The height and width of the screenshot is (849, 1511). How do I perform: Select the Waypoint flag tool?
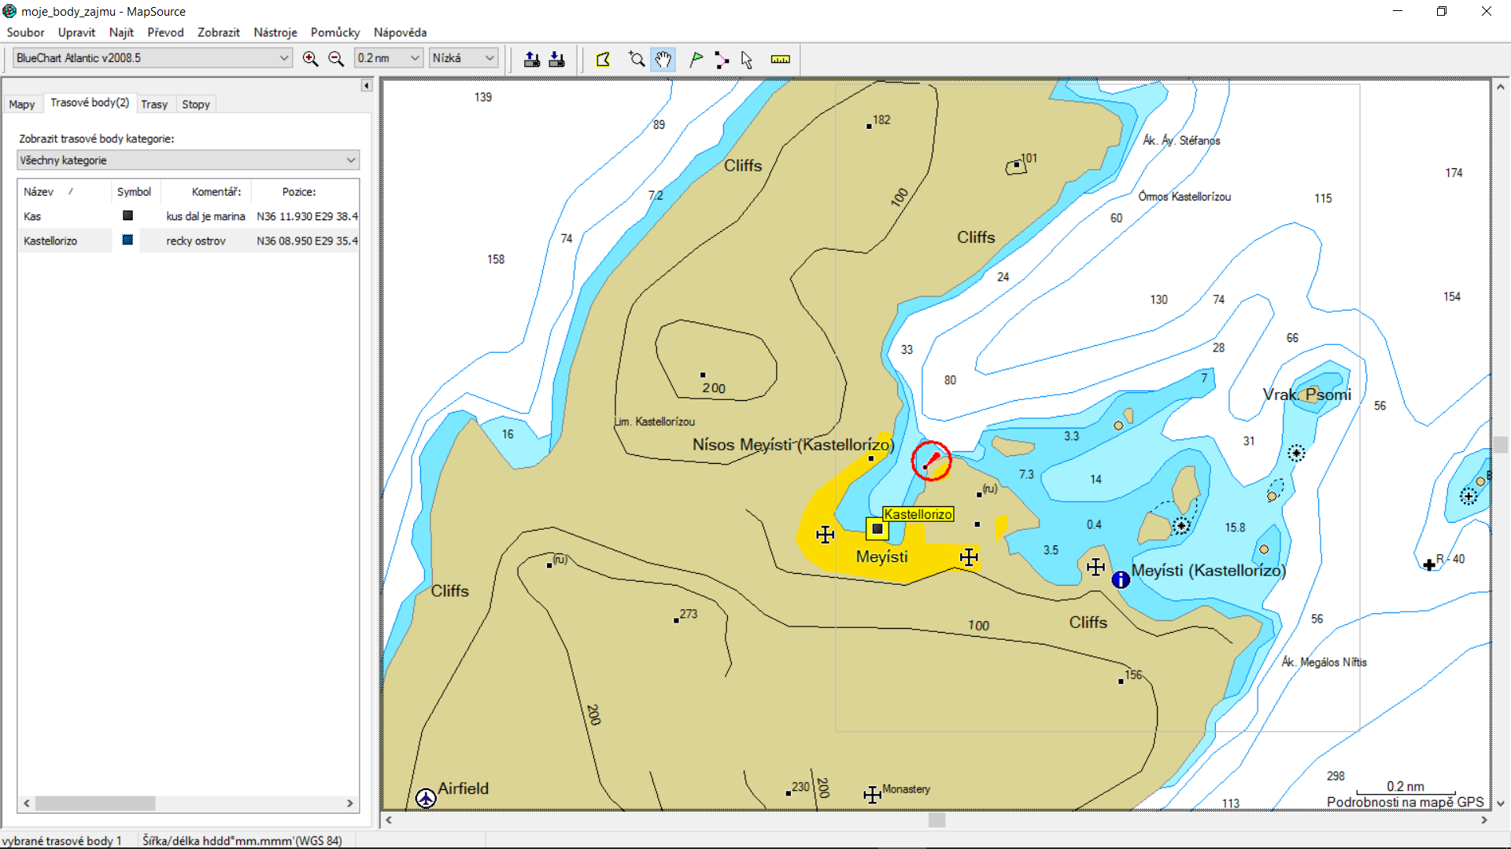(x=696, y=59)
